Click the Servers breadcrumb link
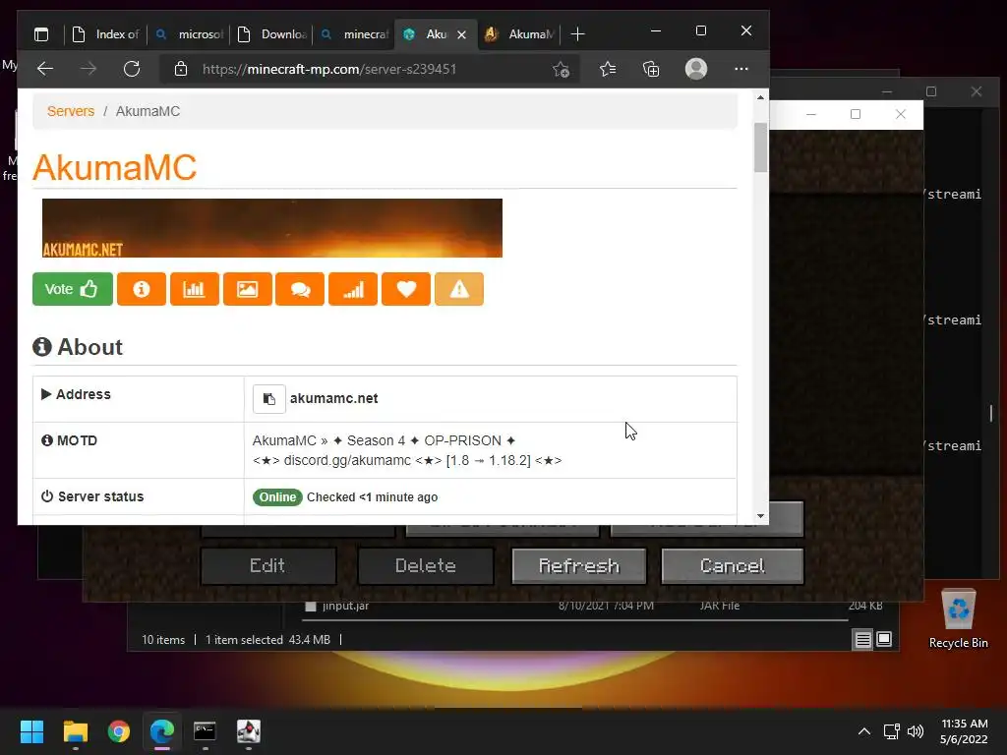 pos(71,111)
